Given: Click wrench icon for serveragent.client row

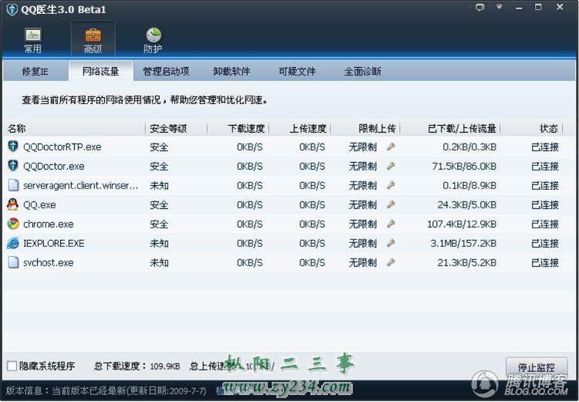Looking at the screenshot, I should point(391,185).
